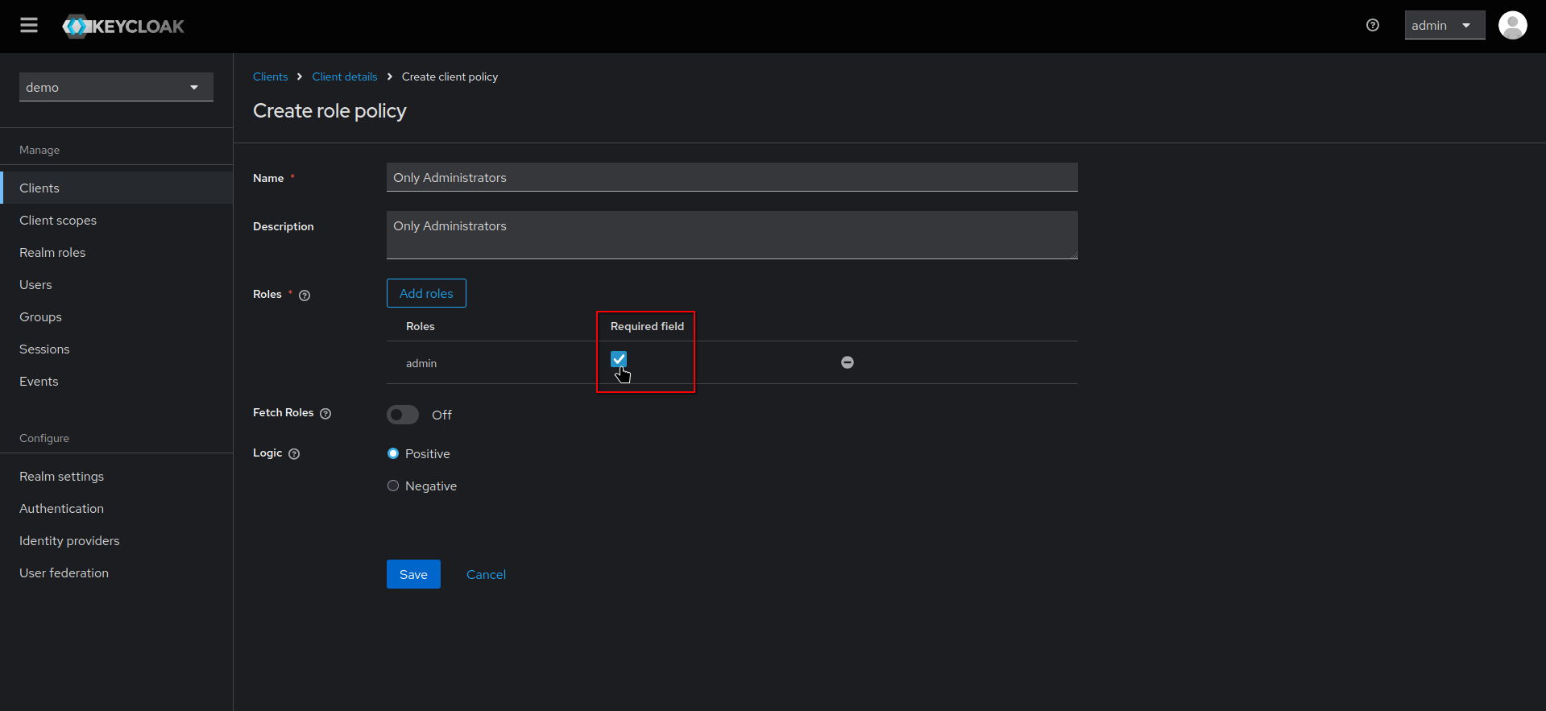Show help for the Roles field
Screen dimensions: 1546x711
click(x=305, y=296)
